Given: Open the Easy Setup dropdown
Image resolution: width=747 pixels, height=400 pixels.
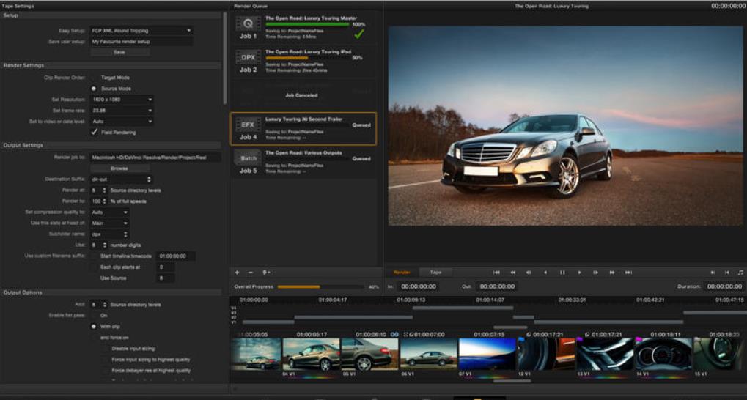Looking at the screenshot, I should 141,31.
